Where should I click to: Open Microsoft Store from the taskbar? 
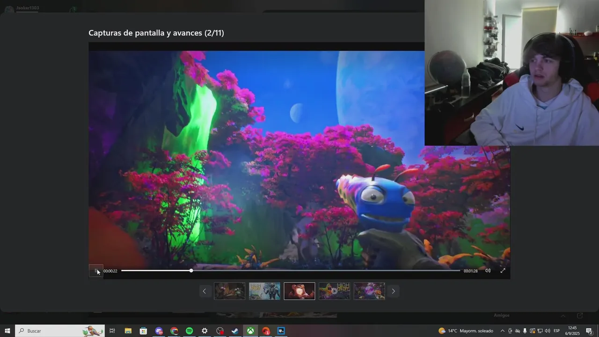143,331
